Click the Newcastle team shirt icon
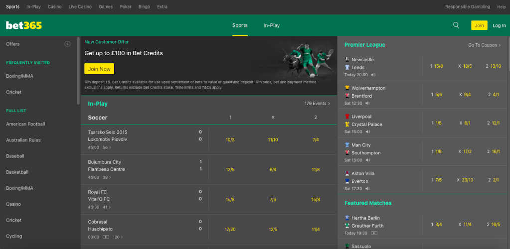 point(347,59)
